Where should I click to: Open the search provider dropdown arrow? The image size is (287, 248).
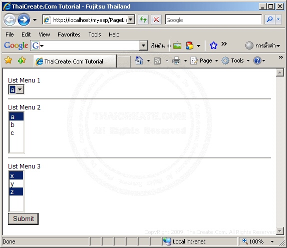pos(278,19)
